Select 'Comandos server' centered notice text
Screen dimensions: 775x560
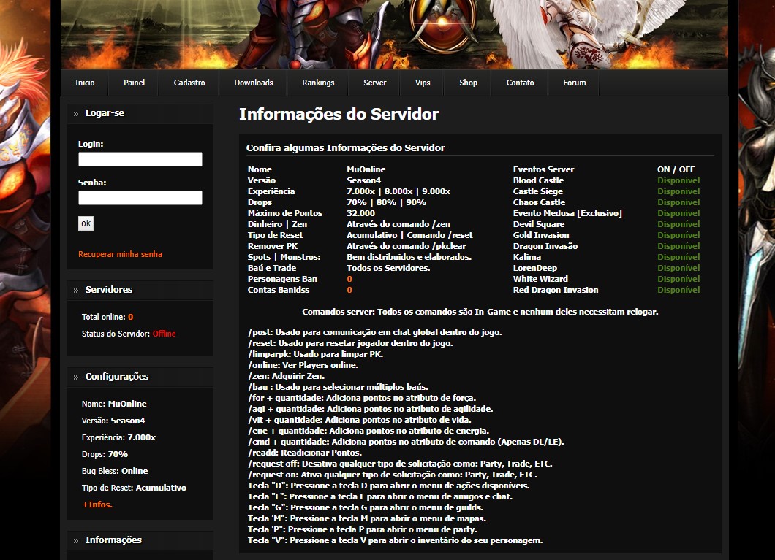click(480, 311)
